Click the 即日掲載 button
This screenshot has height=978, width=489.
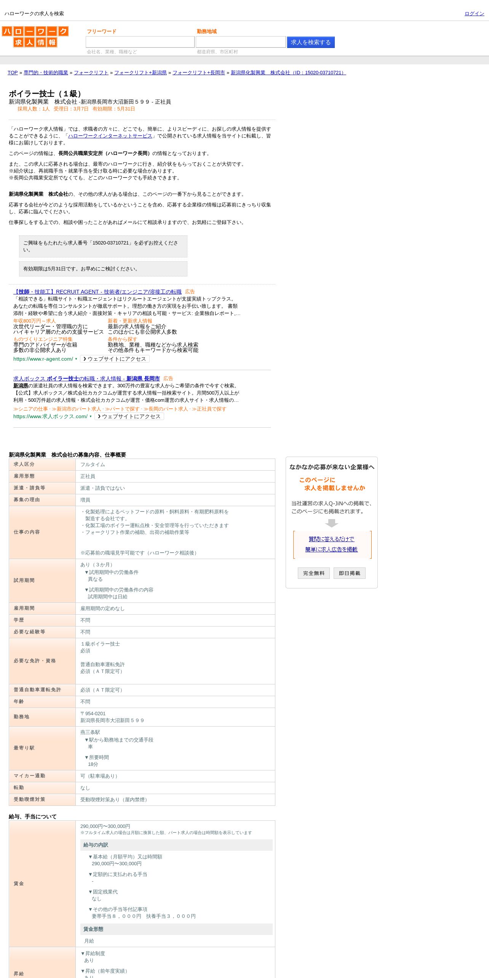pyautogui.click(x=350, y=573)
